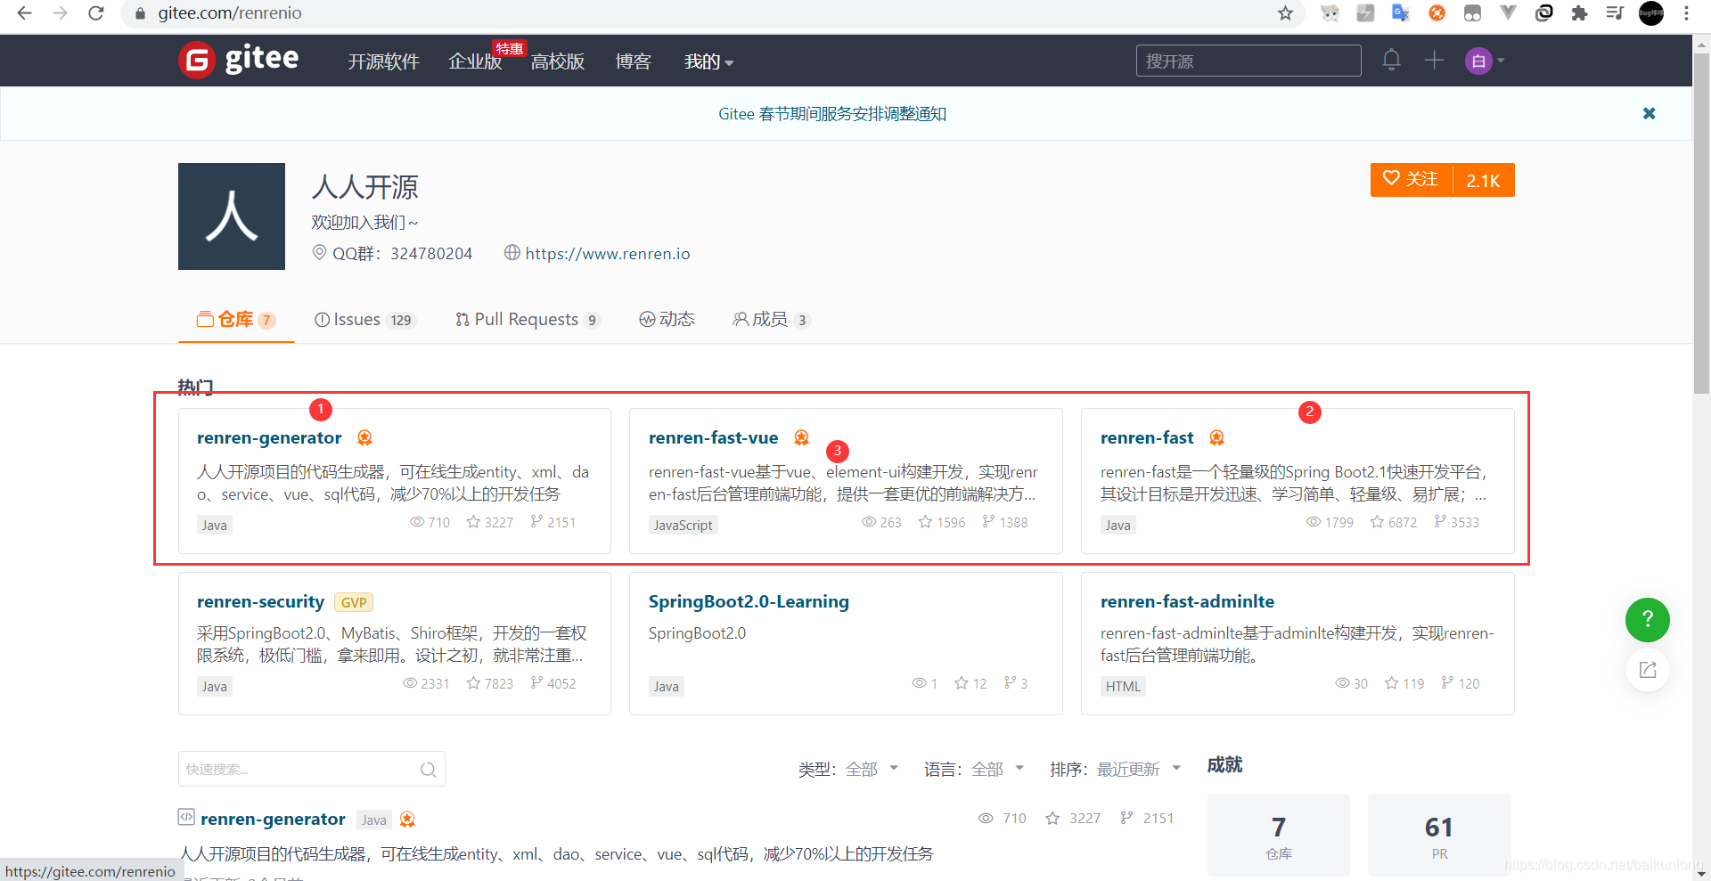Follow the organization with the 关注 button

(x=1412, y=180)
